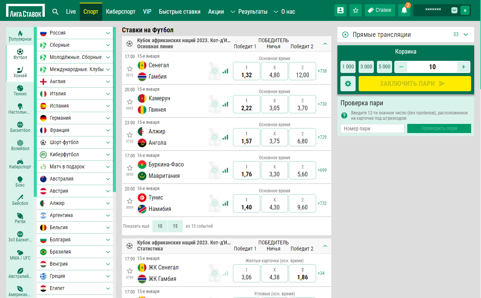481x298 pixels.
Task: Click the ЗАКЛЮЧИТЬ ПАРИ button
Action: pyautogui.click(x=415, y=84)
